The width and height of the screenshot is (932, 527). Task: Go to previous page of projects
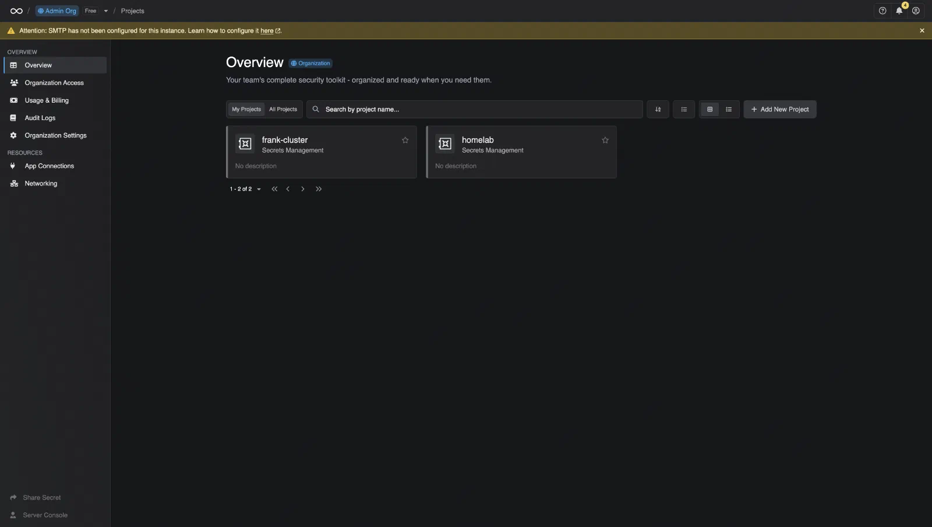288,189
